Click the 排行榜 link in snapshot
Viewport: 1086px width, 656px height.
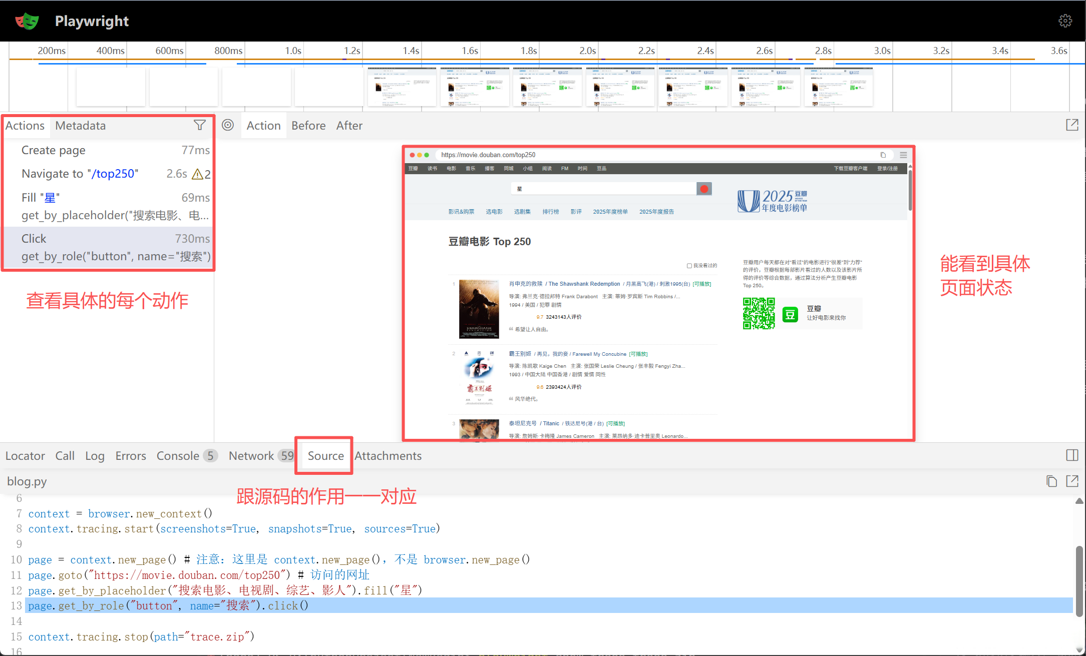[550, 212]
